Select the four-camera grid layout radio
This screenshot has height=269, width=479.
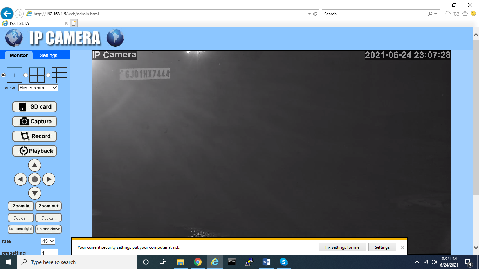tap(26, 75)
